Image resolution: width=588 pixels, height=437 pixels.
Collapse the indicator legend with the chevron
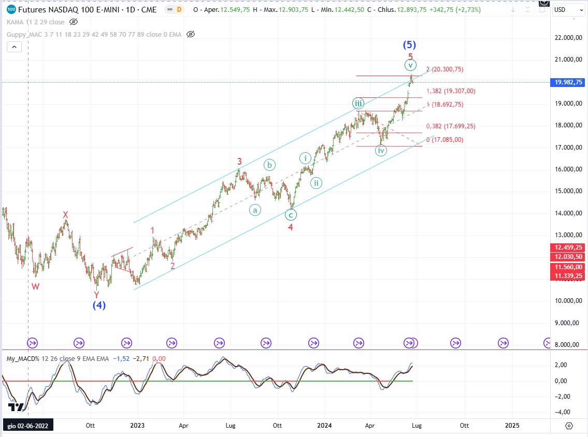15,47
